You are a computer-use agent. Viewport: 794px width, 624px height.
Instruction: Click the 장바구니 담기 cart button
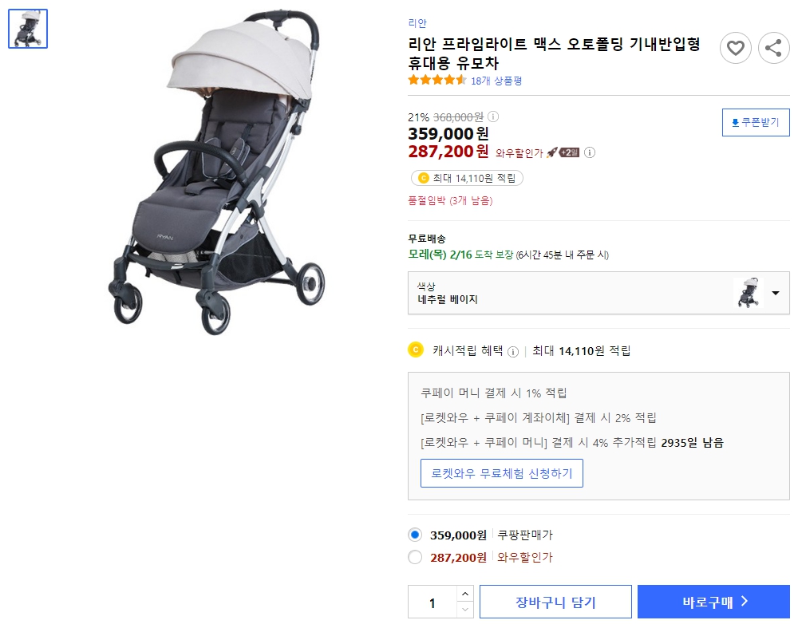555,602
